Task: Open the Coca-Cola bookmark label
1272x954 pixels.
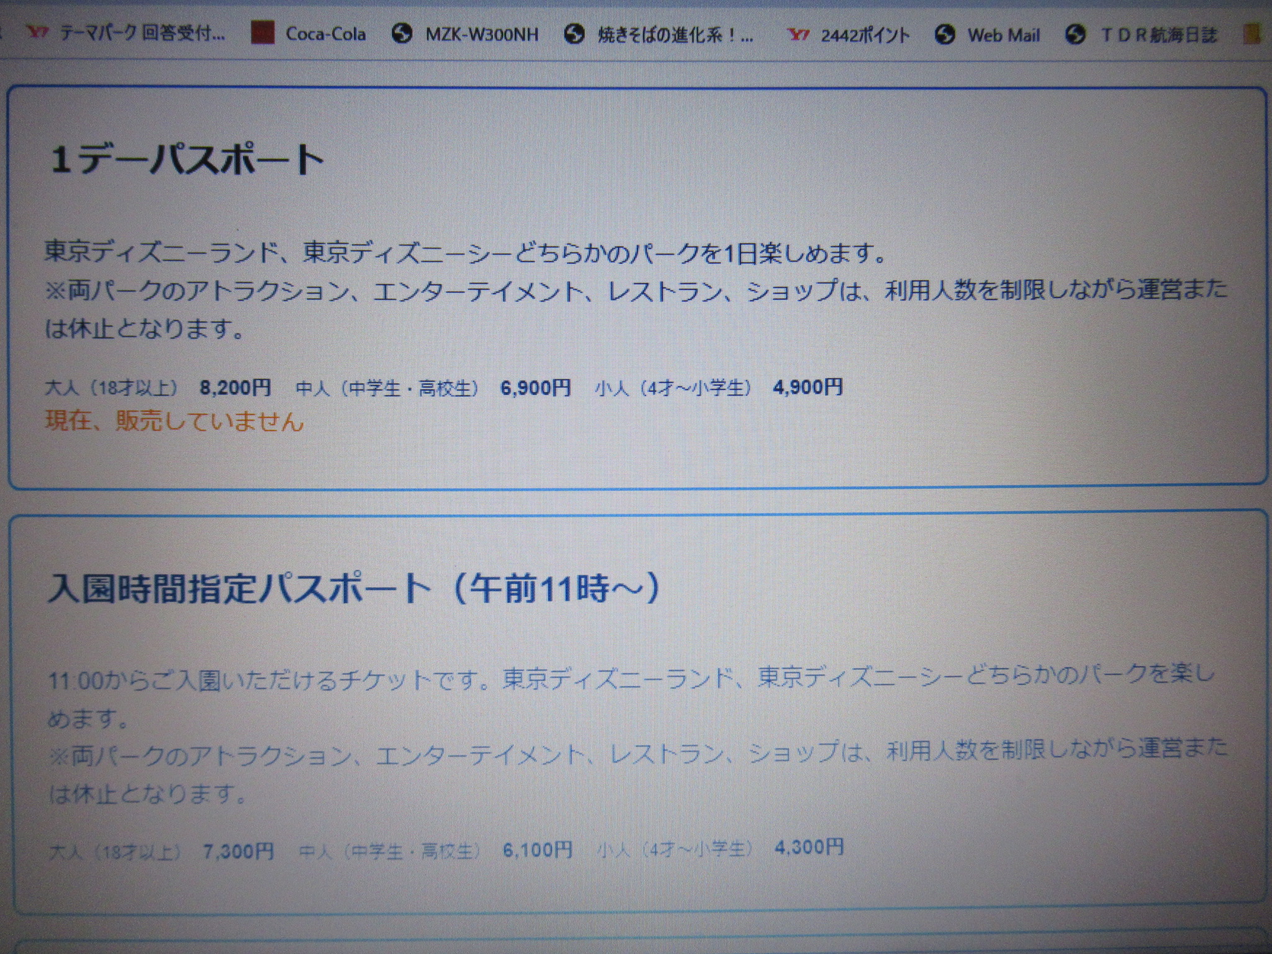Action: [x=325, y=34]
